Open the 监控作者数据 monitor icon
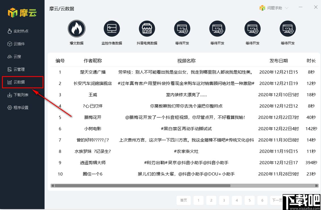Viewport: 321px width, 210px height. coord(112,29)
